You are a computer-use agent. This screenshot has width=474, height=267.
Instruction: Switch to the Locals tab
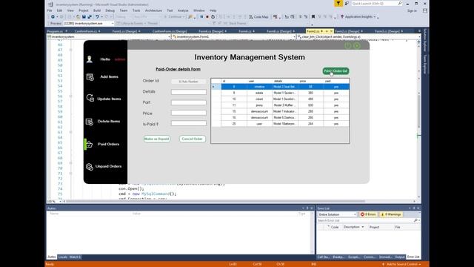click(62, 257)
